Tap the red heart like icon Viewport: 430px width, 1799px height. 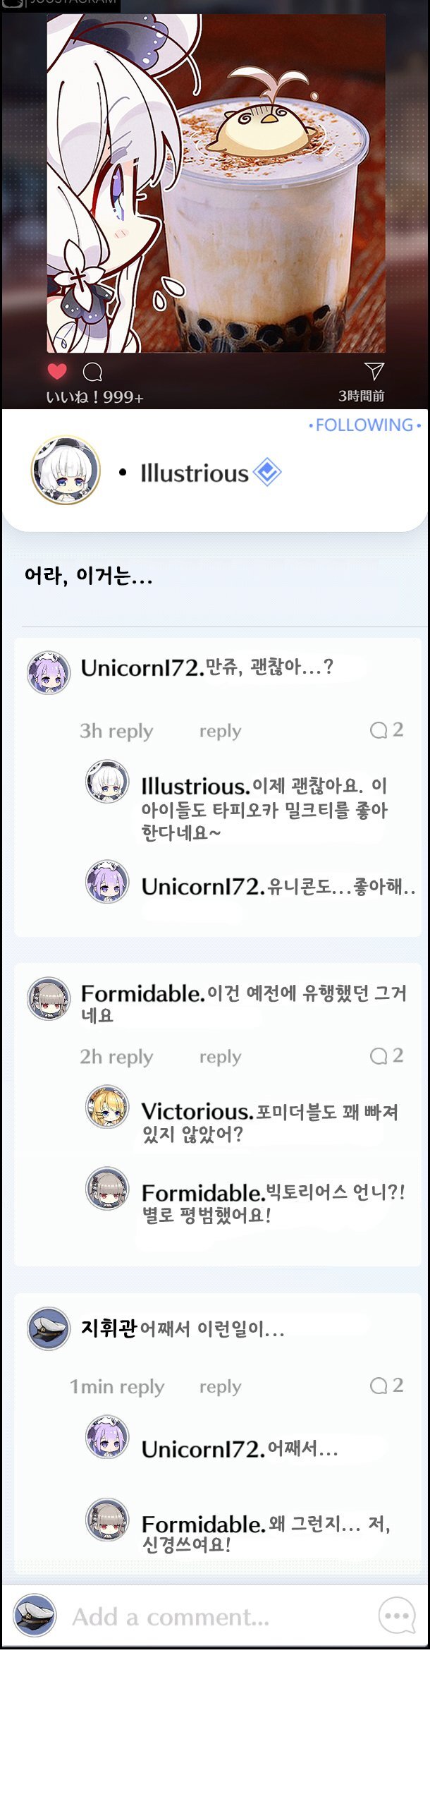[57, 371]
